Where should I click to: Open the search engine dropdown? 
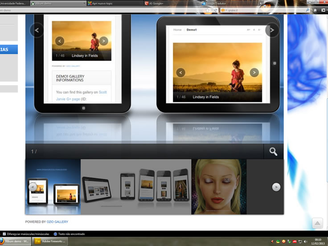224,10
